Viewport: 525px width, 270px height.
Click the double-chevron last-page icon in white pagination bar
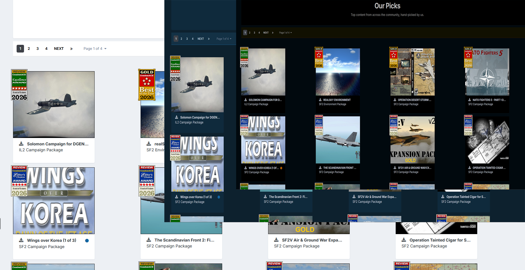coord(71,49)
